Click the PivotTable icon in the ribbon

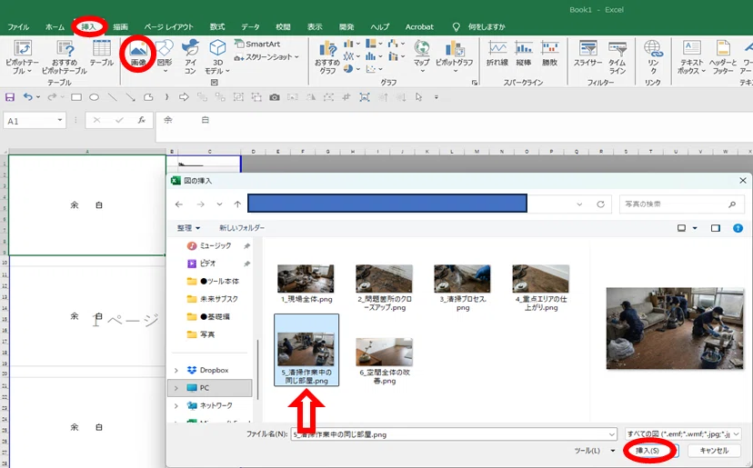tap(22, 48)
